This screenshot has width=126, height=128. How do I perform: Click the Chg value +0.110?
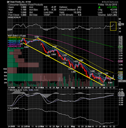tap(113, 10)
